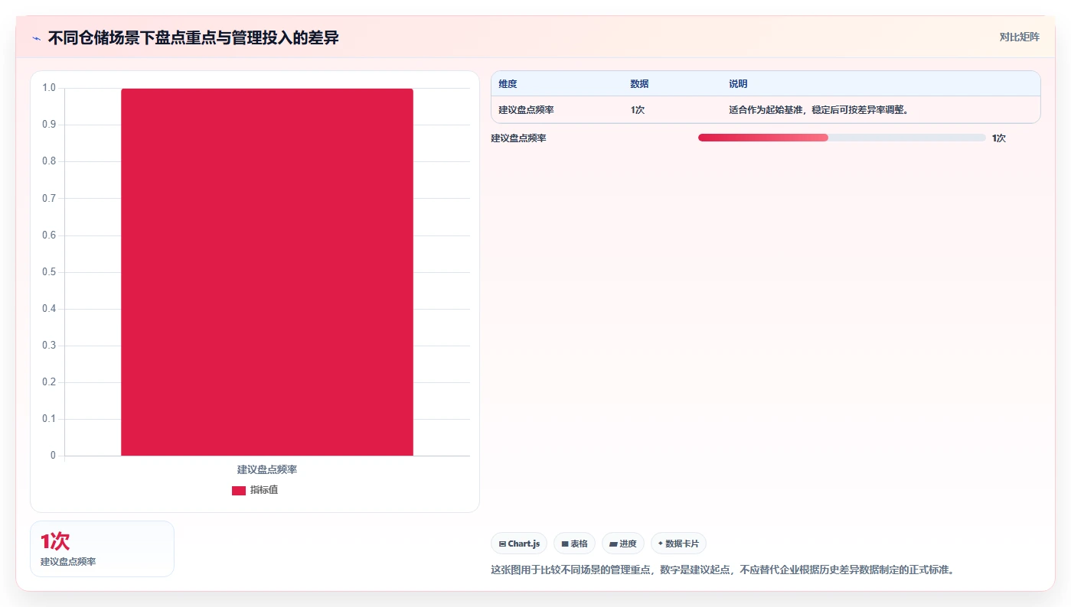Viewport: 1071px width, 607px height.
Task: Select the 进度 tag chip
Action: (623, 544)
